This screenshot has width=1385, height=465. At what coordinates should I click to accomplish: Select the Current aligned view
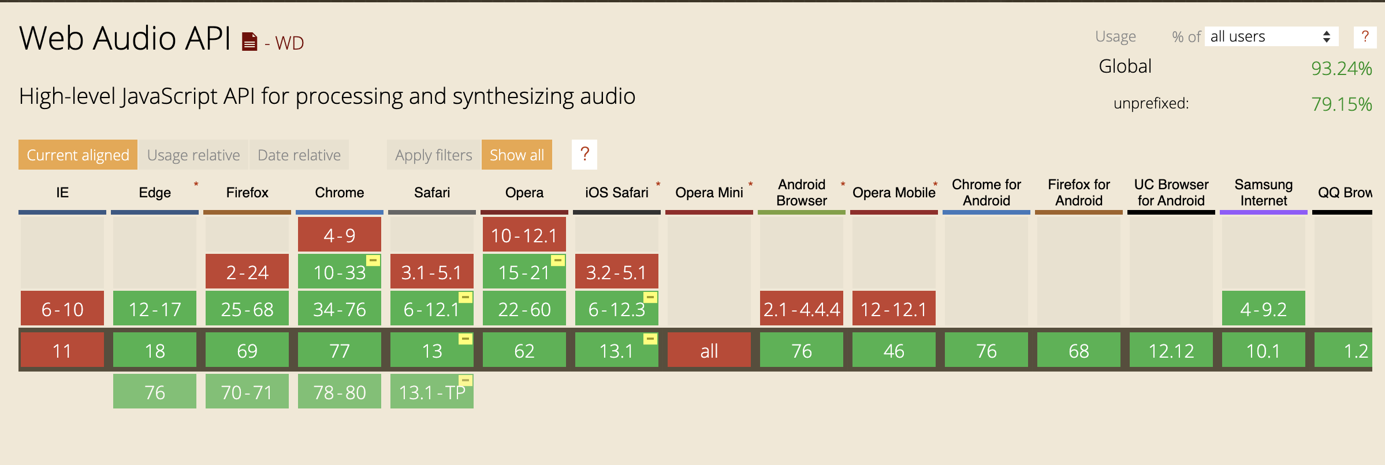78,155
